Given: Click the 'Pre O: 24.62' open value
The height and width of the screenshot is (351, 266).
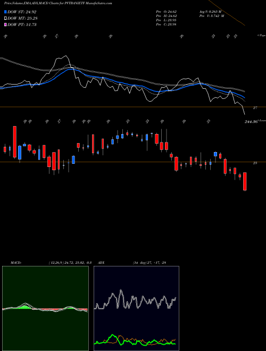Looking at the screenshot, I should point(166,11).
